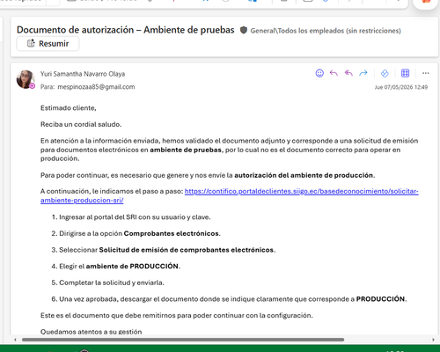Open the three-dot more actions menu
Image resolution: width=440 pixels, height=352 pixels.
426,73
